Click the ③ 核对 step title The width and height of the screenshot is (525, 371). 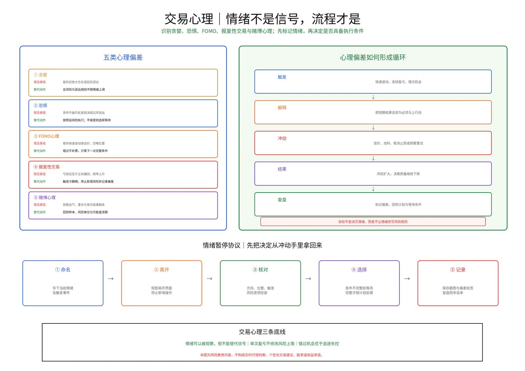coord(260,270)
